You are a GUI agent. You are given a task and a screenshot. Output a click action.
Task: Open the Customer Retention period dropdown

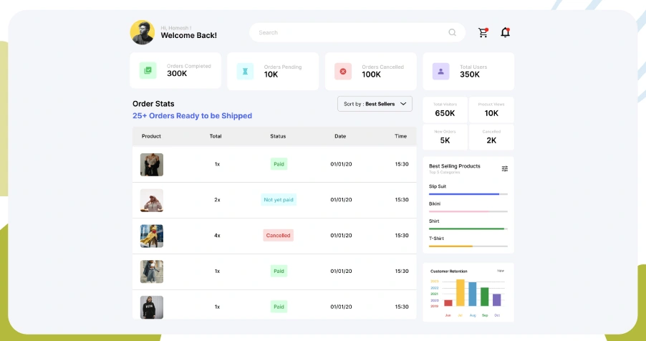click(501, 271)
